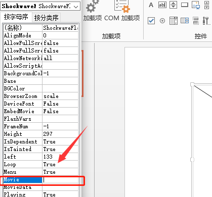Screen dimensions: 212x197
Task: Expand the ShockwaveFlash object dropdown
Action: [76, 7]
